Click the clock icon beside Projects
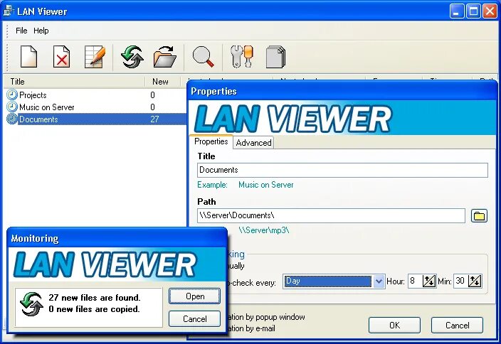 pos(12,95)
